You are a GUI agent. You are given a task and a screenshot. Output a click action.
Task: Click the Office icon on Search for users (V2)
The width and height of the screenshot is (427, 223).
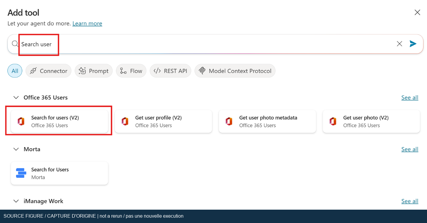(x=21, y=121)
